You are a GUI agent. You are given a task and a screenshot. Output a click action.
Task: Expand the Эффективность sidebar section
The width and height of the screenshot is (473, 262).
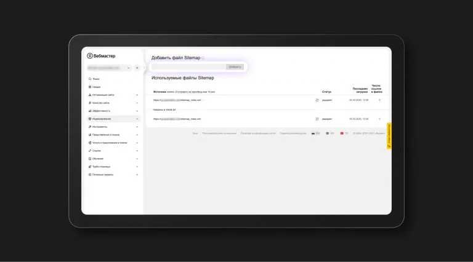click(113, 111)
